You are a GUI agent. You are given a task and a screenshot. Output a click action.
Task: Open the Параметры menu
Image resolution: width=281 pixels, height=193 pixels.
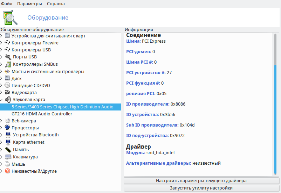pyautogui.click(x=29, y=3)
